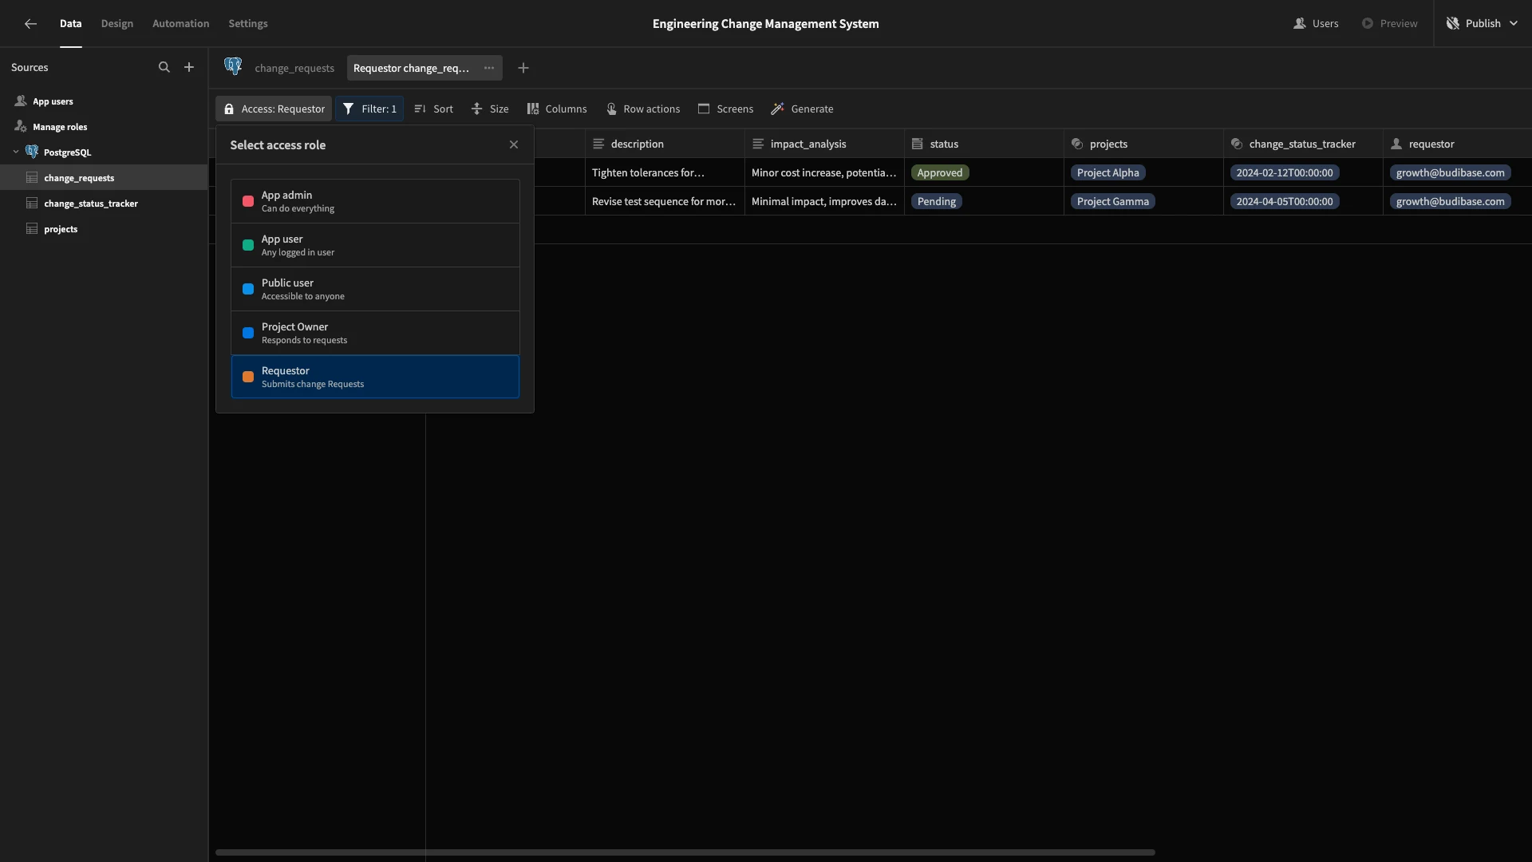The image size is (1532, 862).
Task: Add a new view with plus icon
Action: [x=523, y=68]
